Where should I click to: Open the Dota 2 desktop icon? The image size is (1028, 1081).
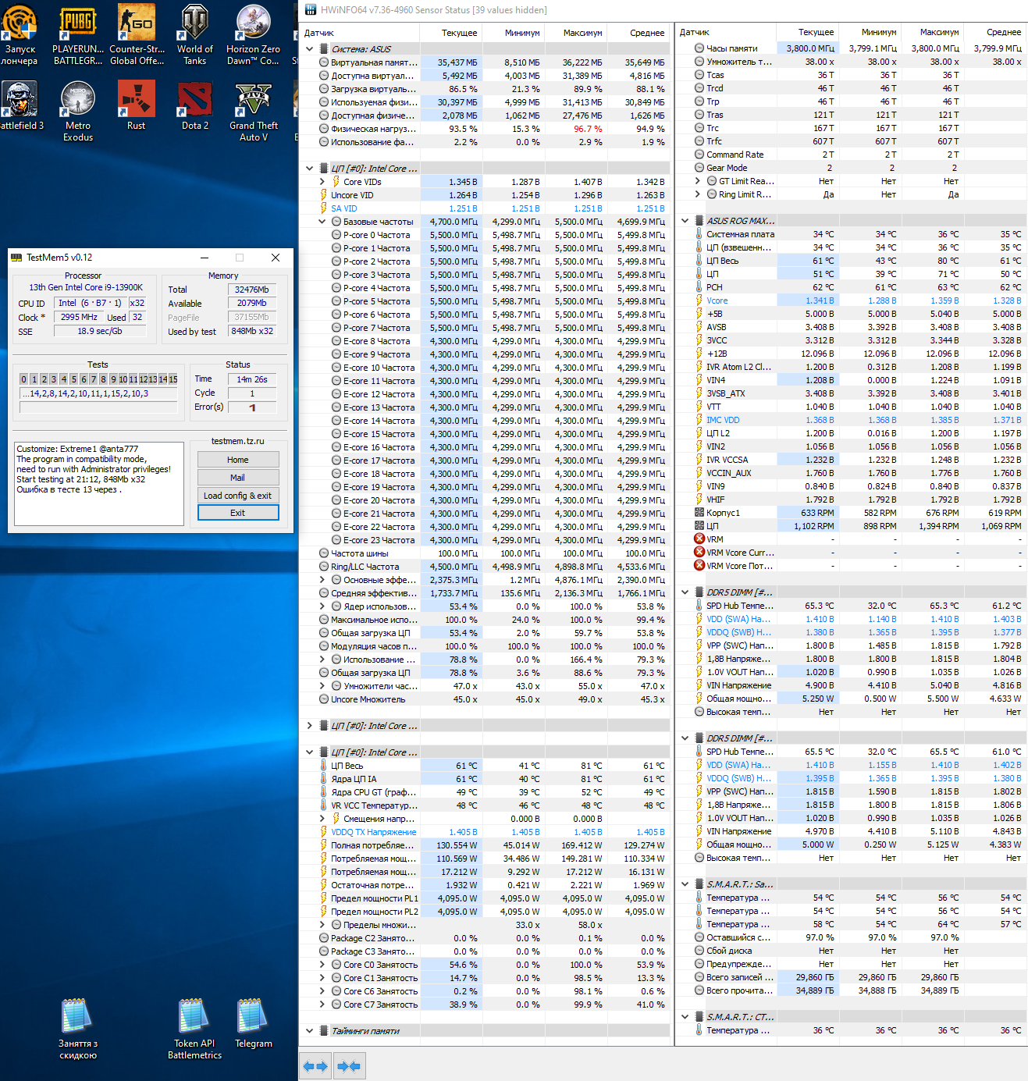pyautogui.click(x=194, y=106)
